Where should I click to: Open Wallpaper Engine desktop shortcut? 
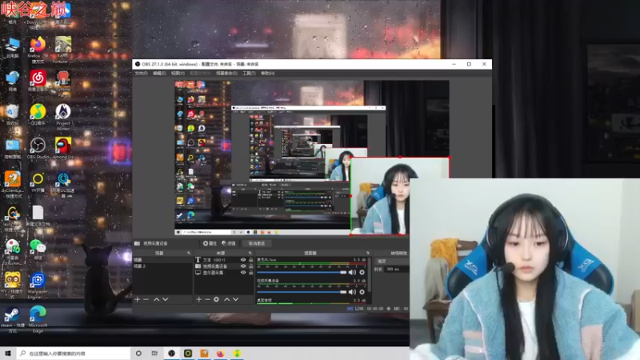[38, 286]
